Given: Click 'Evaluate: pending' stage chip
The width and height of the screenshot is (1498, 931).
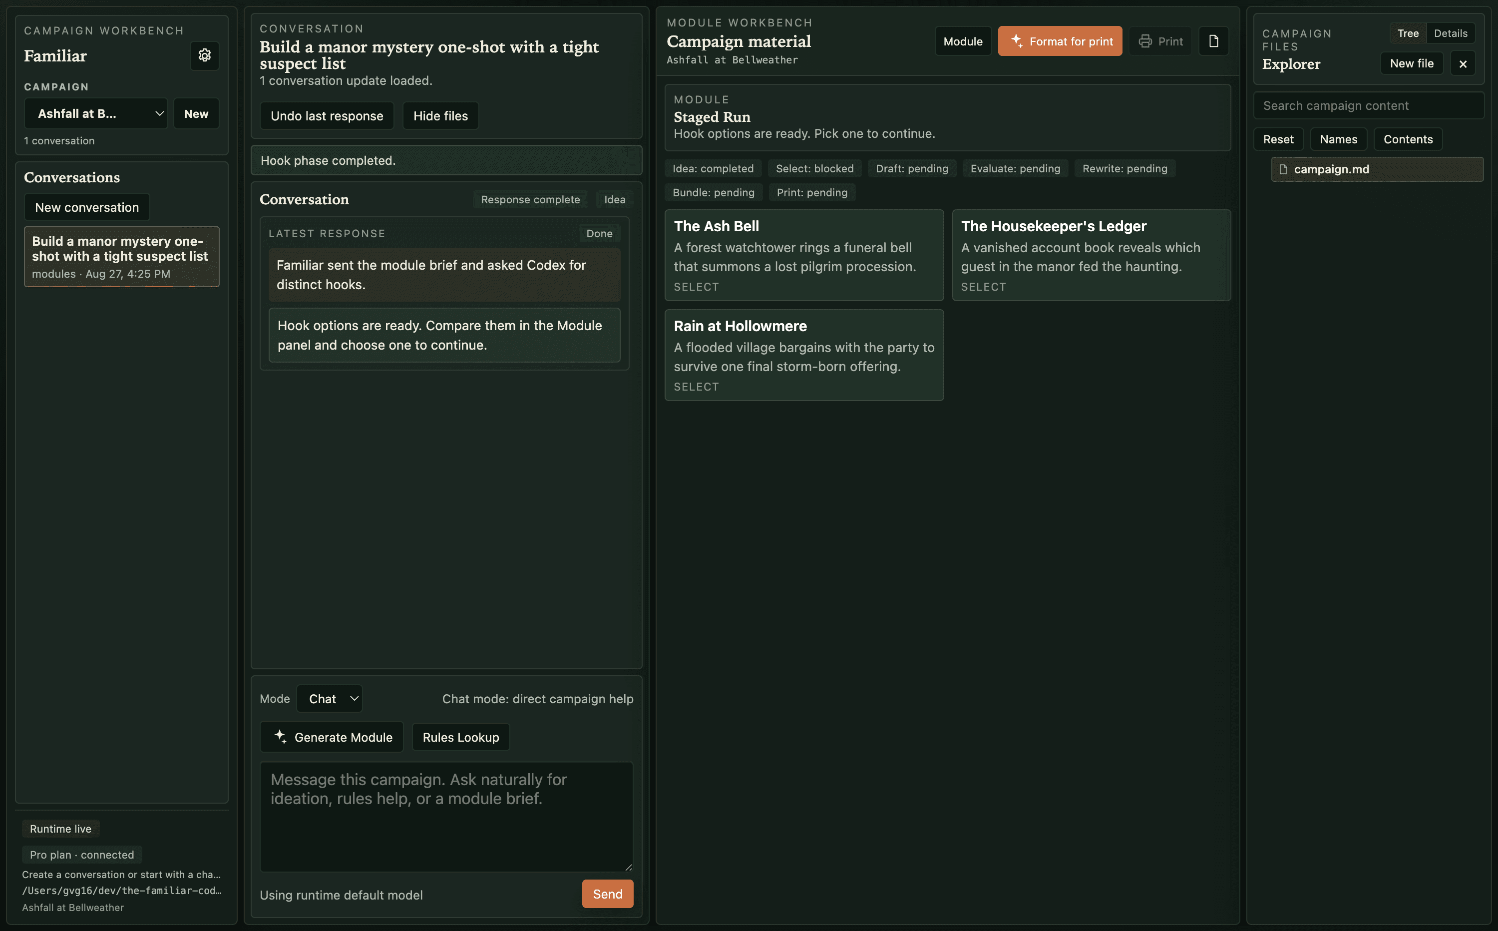Looking at the screenshot, I should click(1015, 169).
